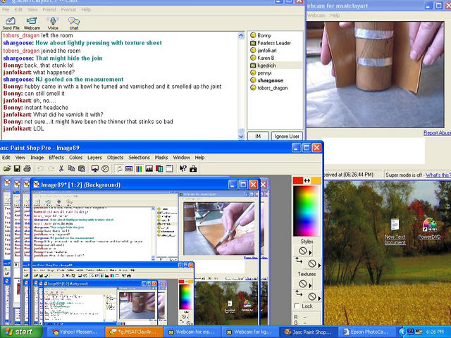
Task: Toggle the Color Palette rainbow-stripes icon
Action: coord(139,169)
